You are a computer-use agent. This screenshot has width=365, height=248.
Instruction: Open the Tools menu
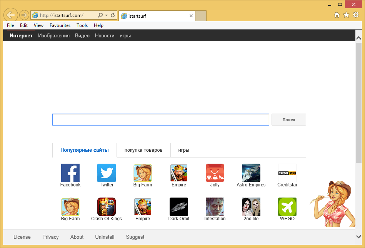tap(82, 25)
